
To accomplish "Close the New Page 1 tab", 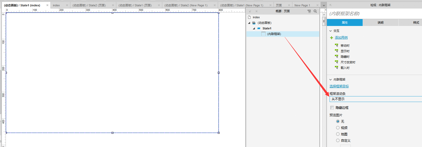I will coord(317,5).
